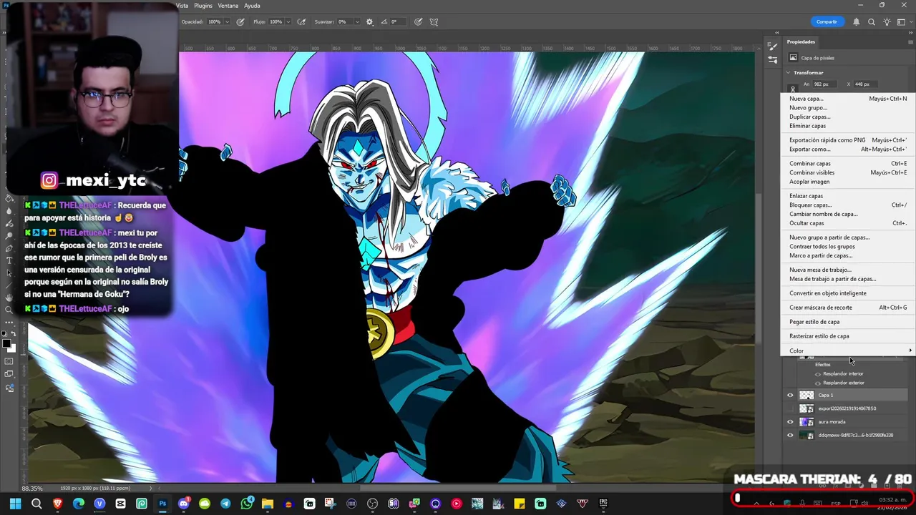Pick the foreground color swatch

pyautogui.click(x=6, y=343)
